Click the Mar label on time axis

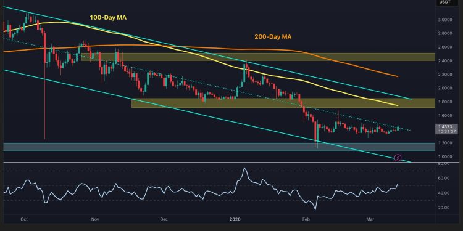pyautogui.click(x=370, y=219)
